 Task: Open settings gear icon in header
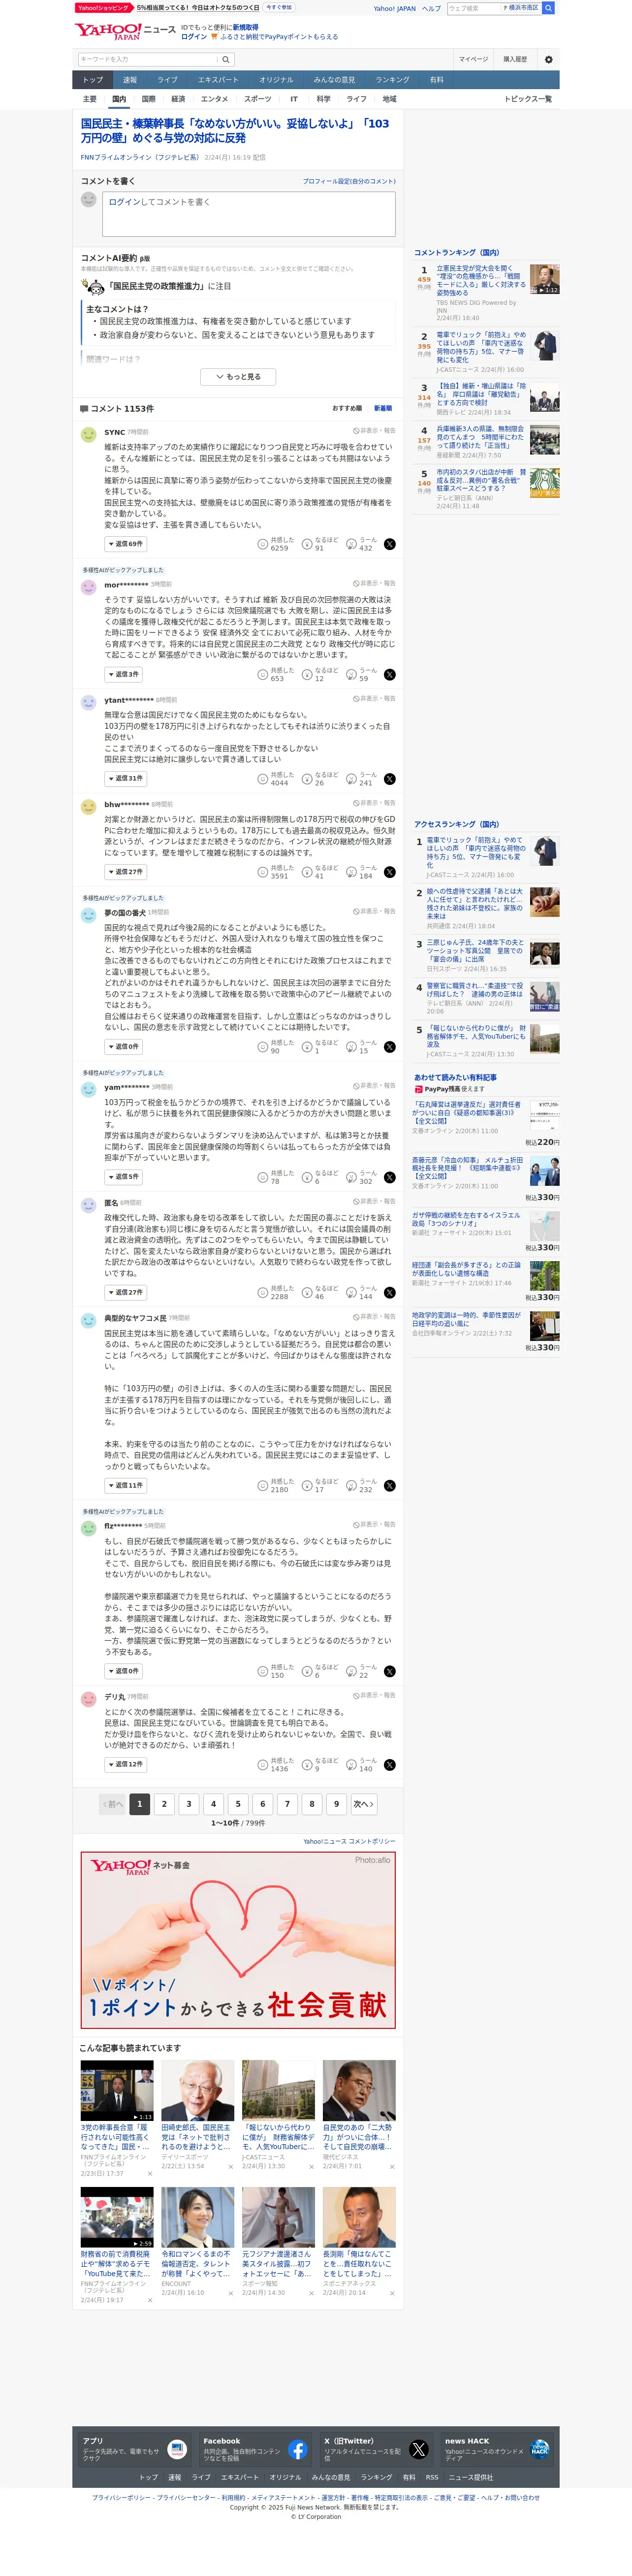pyautogui.click(x=548, y=59)
